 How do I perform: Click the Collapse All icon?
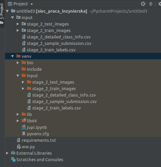coord(151,4)
